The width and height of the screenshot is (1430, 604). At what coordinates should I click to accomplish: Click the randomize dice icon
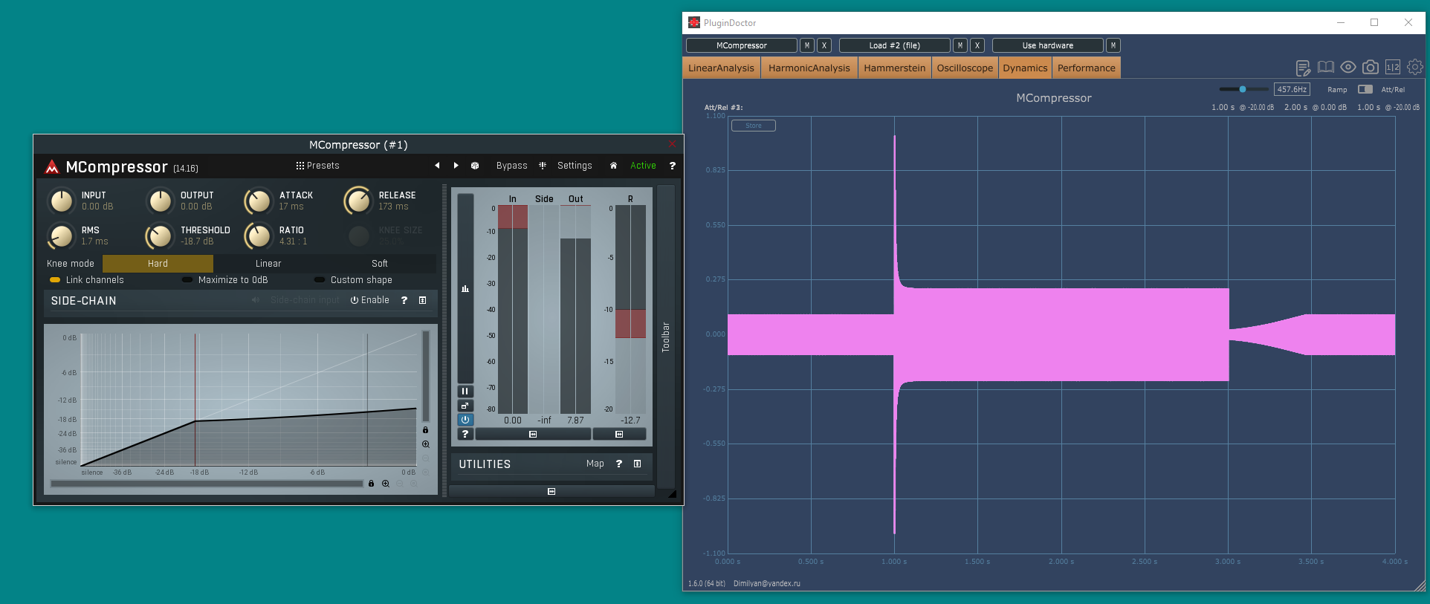pos(475,166)
